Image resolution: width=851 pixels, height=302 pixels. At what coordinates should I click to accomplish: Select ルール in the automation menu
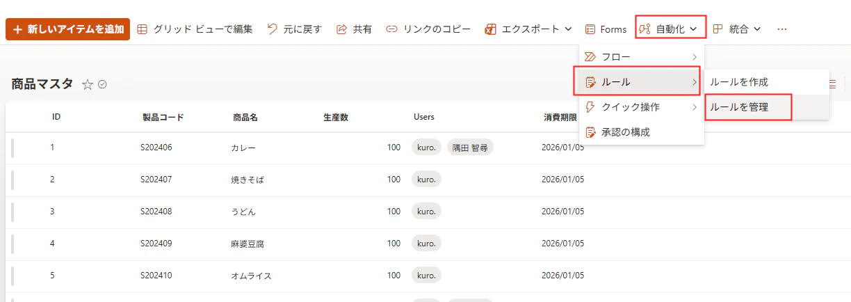point(642,82)
